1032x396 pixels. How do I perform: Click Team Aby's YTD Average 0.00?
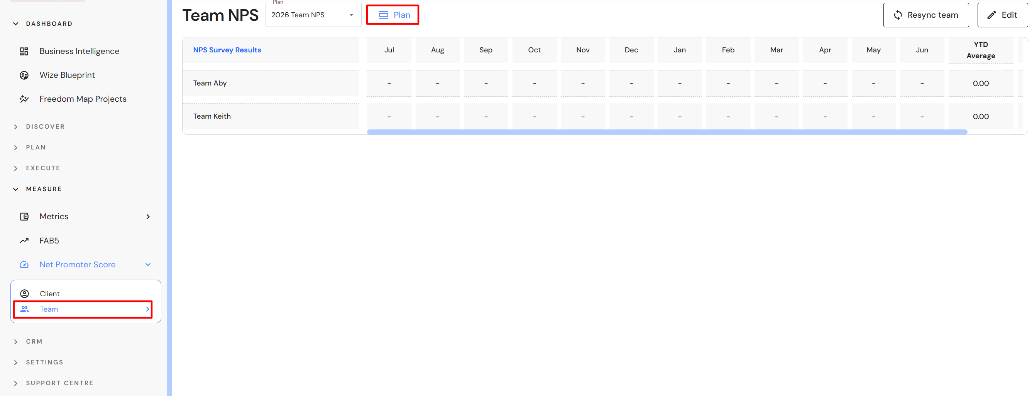(981, 83)
